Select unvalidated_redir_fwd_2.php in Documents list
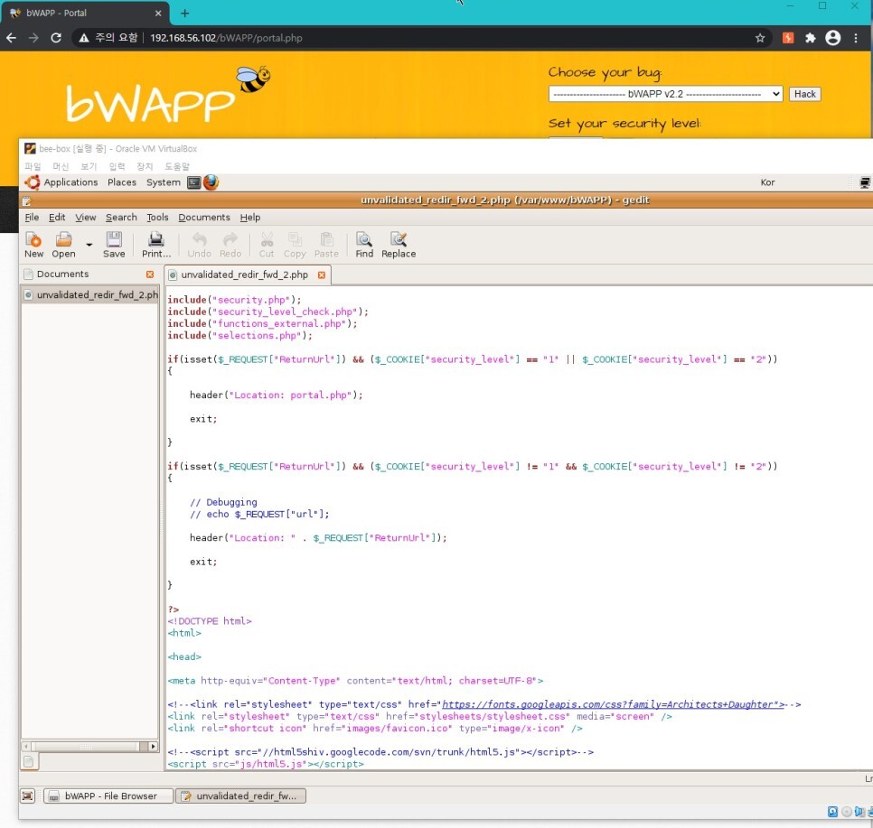Viewport: 873px width, 828px height. [90, 294]
